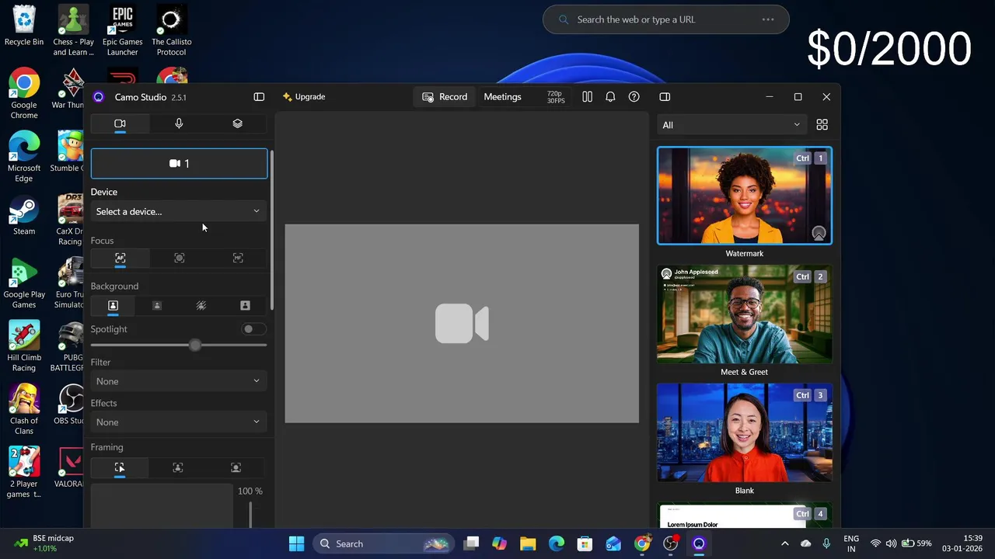
Task: Open Task View on the taskbar
Action: pos(471,543)
